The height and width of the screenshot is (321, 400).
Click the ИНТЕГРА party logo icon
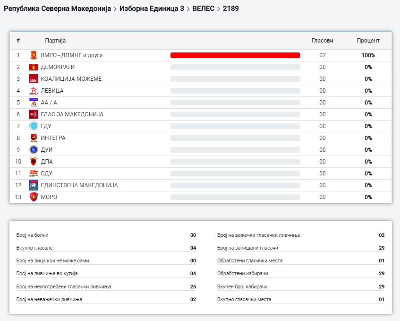point(34,138)
